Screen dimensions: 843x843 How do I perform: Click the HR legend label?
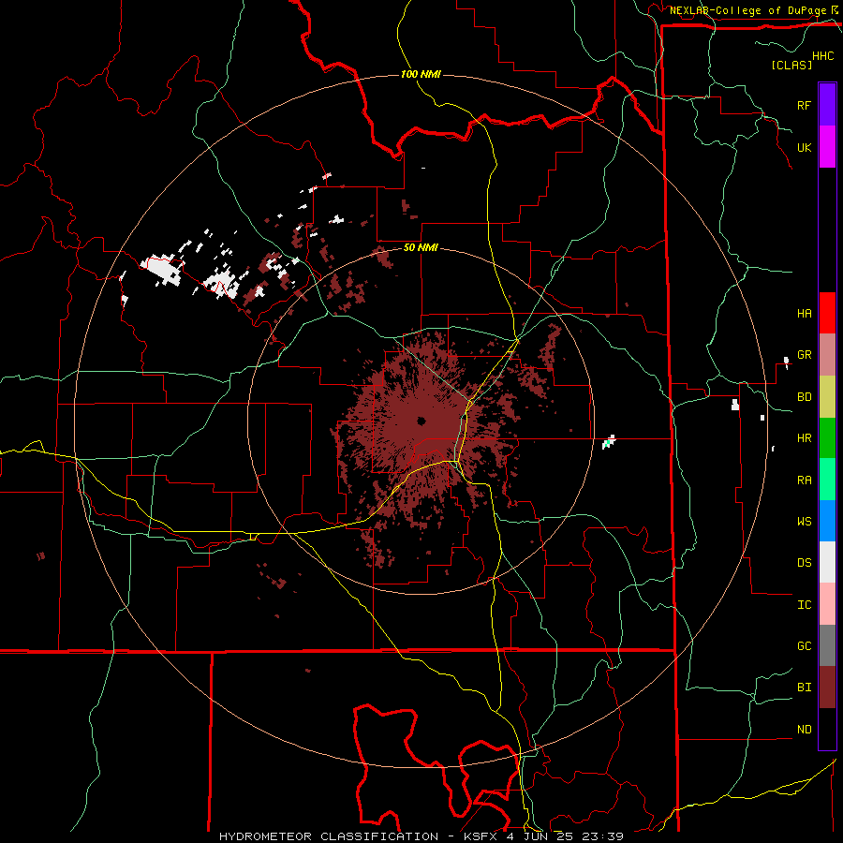804,438
